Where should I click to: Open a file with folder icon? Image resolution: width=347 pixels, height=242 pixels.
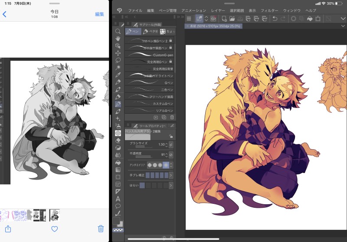pyautogui.click(x=232, y=19)
